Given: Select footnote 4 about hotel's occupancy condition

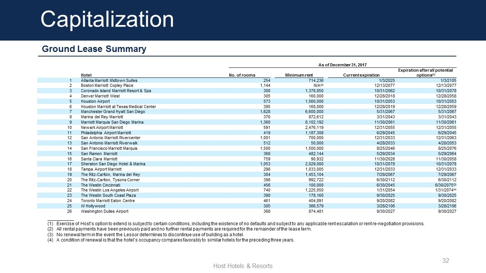Looking at the screenshot, I should point(171,240).
